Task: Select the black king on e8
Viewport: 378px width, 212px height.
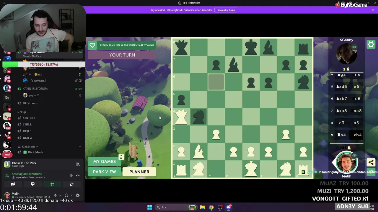Action: (x=251, y=47)
